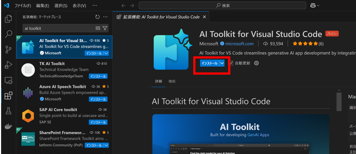Go forward with the right arrow
The width and height of the screenshot is (356, 154).
coord(132,5)
